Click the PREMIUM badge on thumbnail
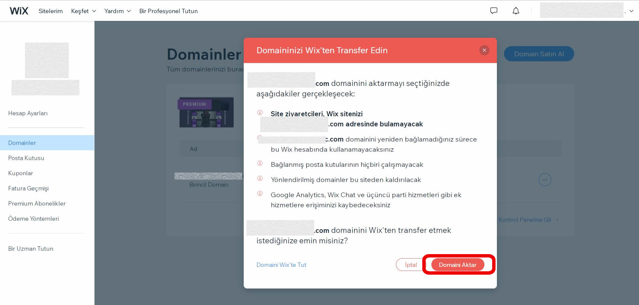The height and width of the screenshot is (305, 639). (x=194, y=104)
